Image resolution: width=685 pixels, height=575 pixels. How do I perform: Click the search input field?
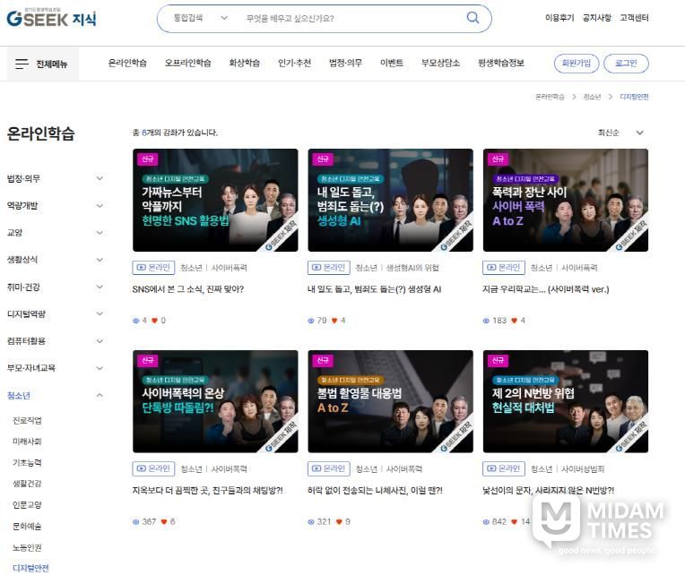pyautogui.click(x=350, y=18)
